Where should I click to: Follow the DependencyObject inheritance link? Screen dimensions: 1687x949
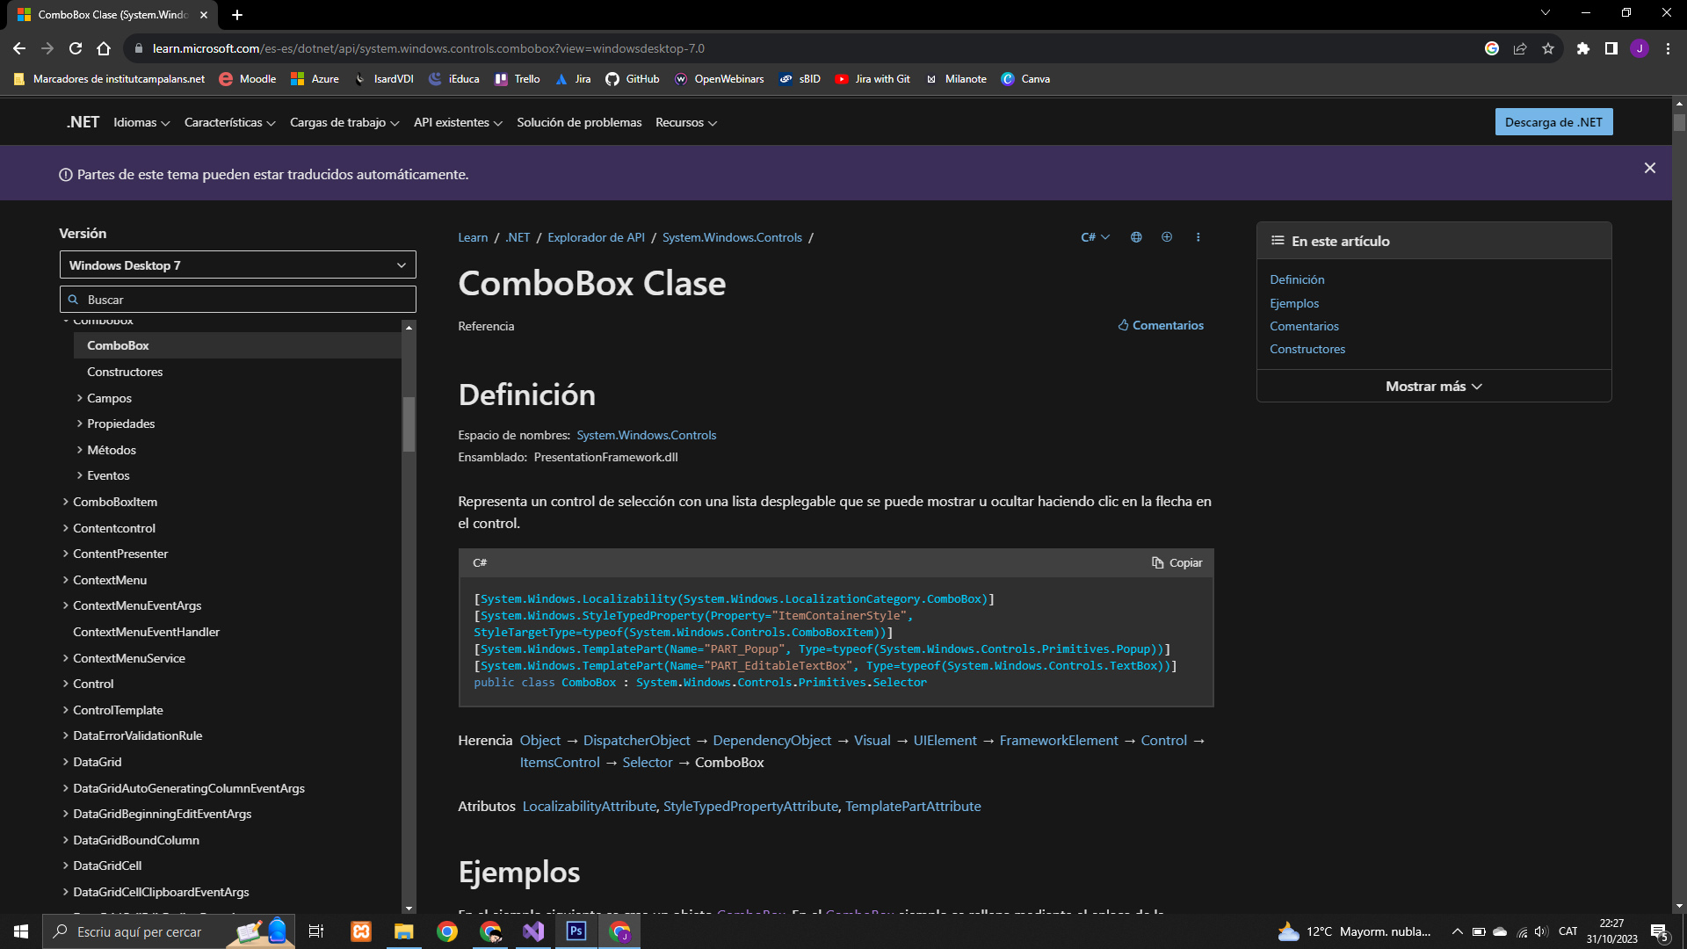771,741
